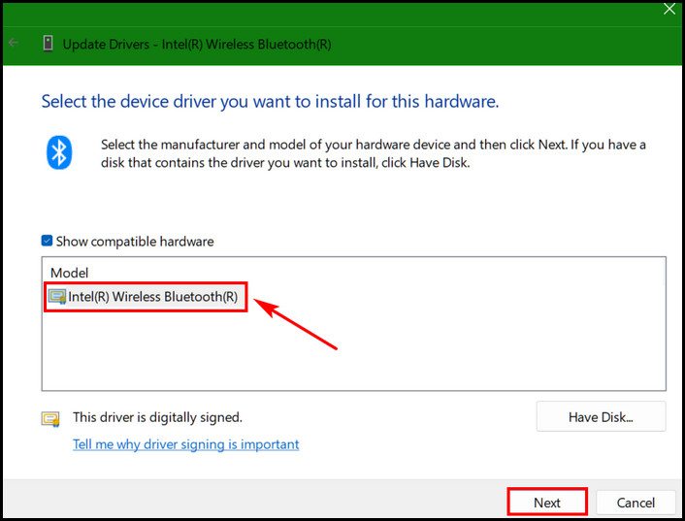Go back using the title bar arrow
The height and width of the screenshot is (521, 685).
pyautogui.click(x=14, y=43)
